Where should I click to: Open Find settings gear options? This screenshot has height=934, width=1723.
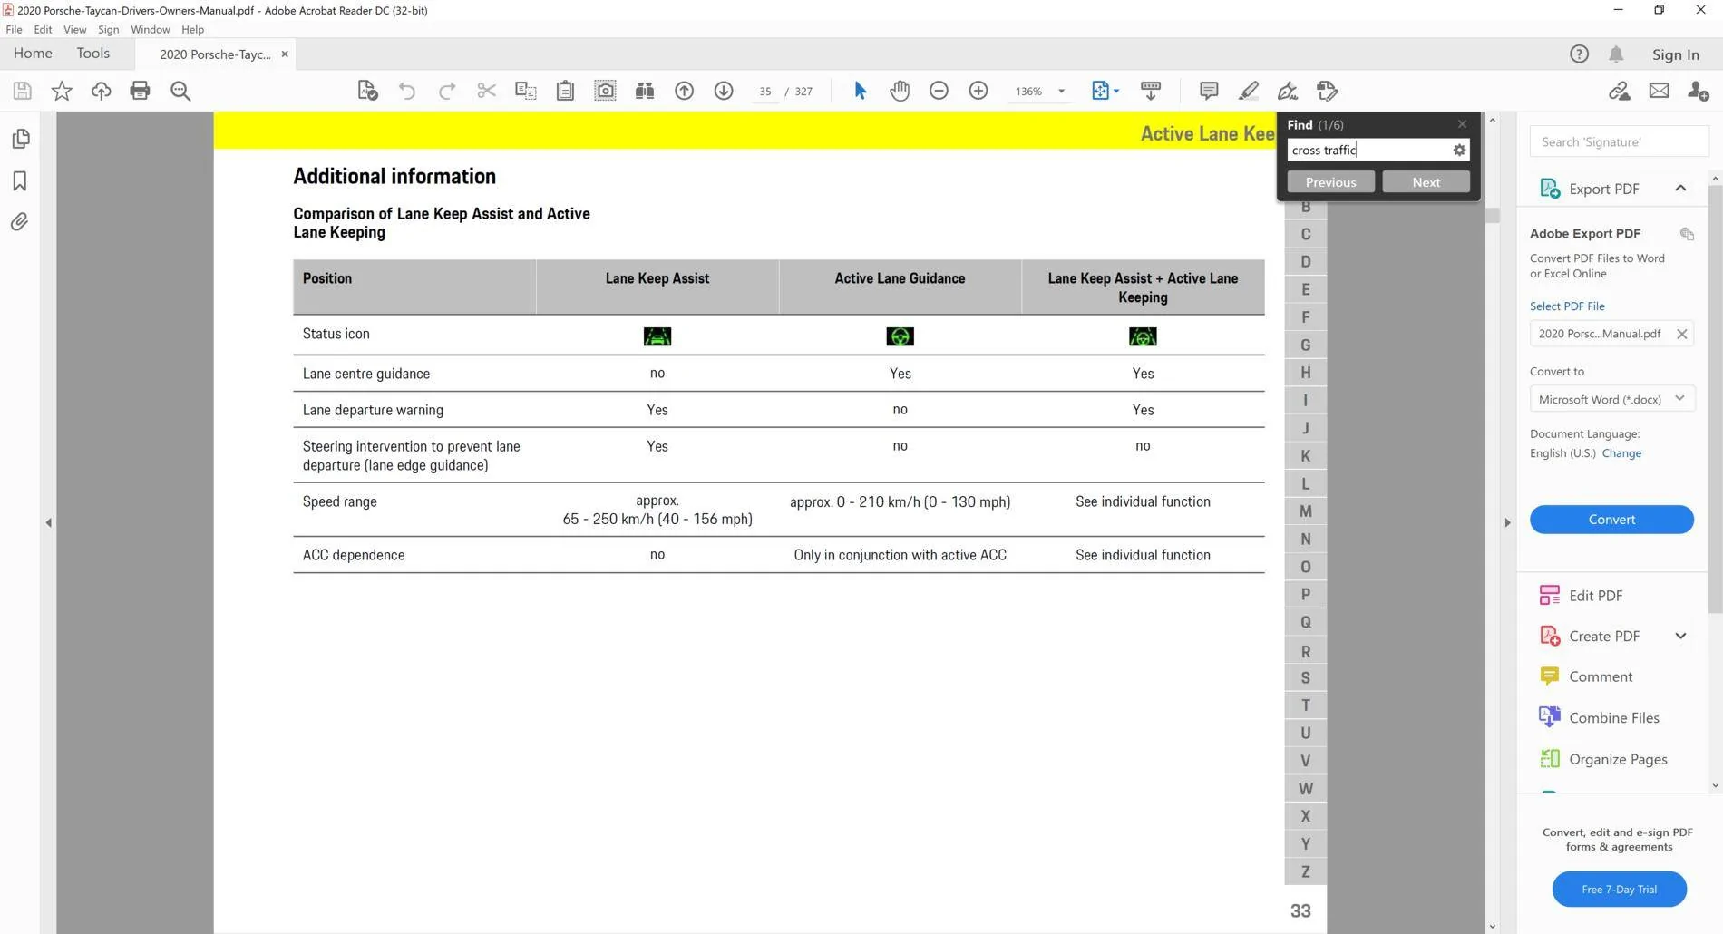(x=1459, y=151)
